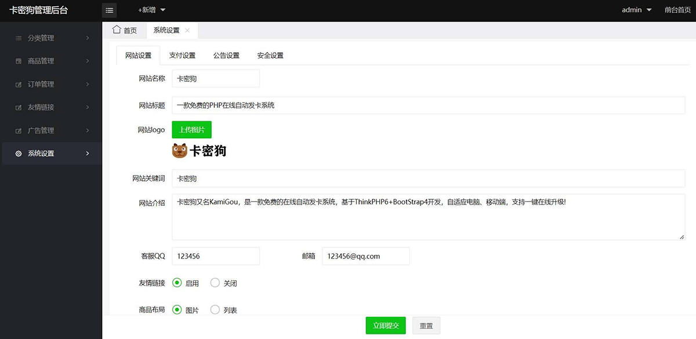Click the 广告管理 sidebar icon
Viewport: 696px width, 339px height.
[x=18, y=130]
